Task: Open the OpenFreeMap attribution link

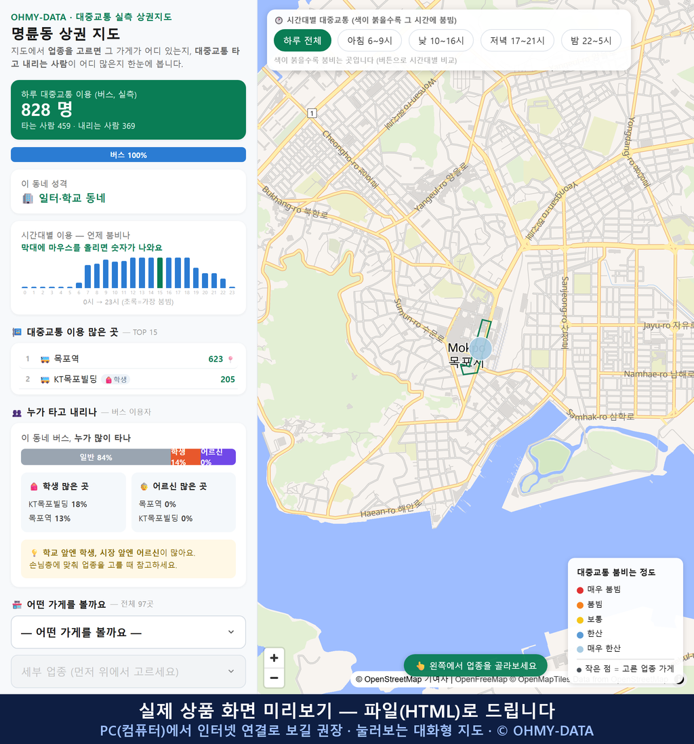Action: pyautogui.click(x=481, y=680)
